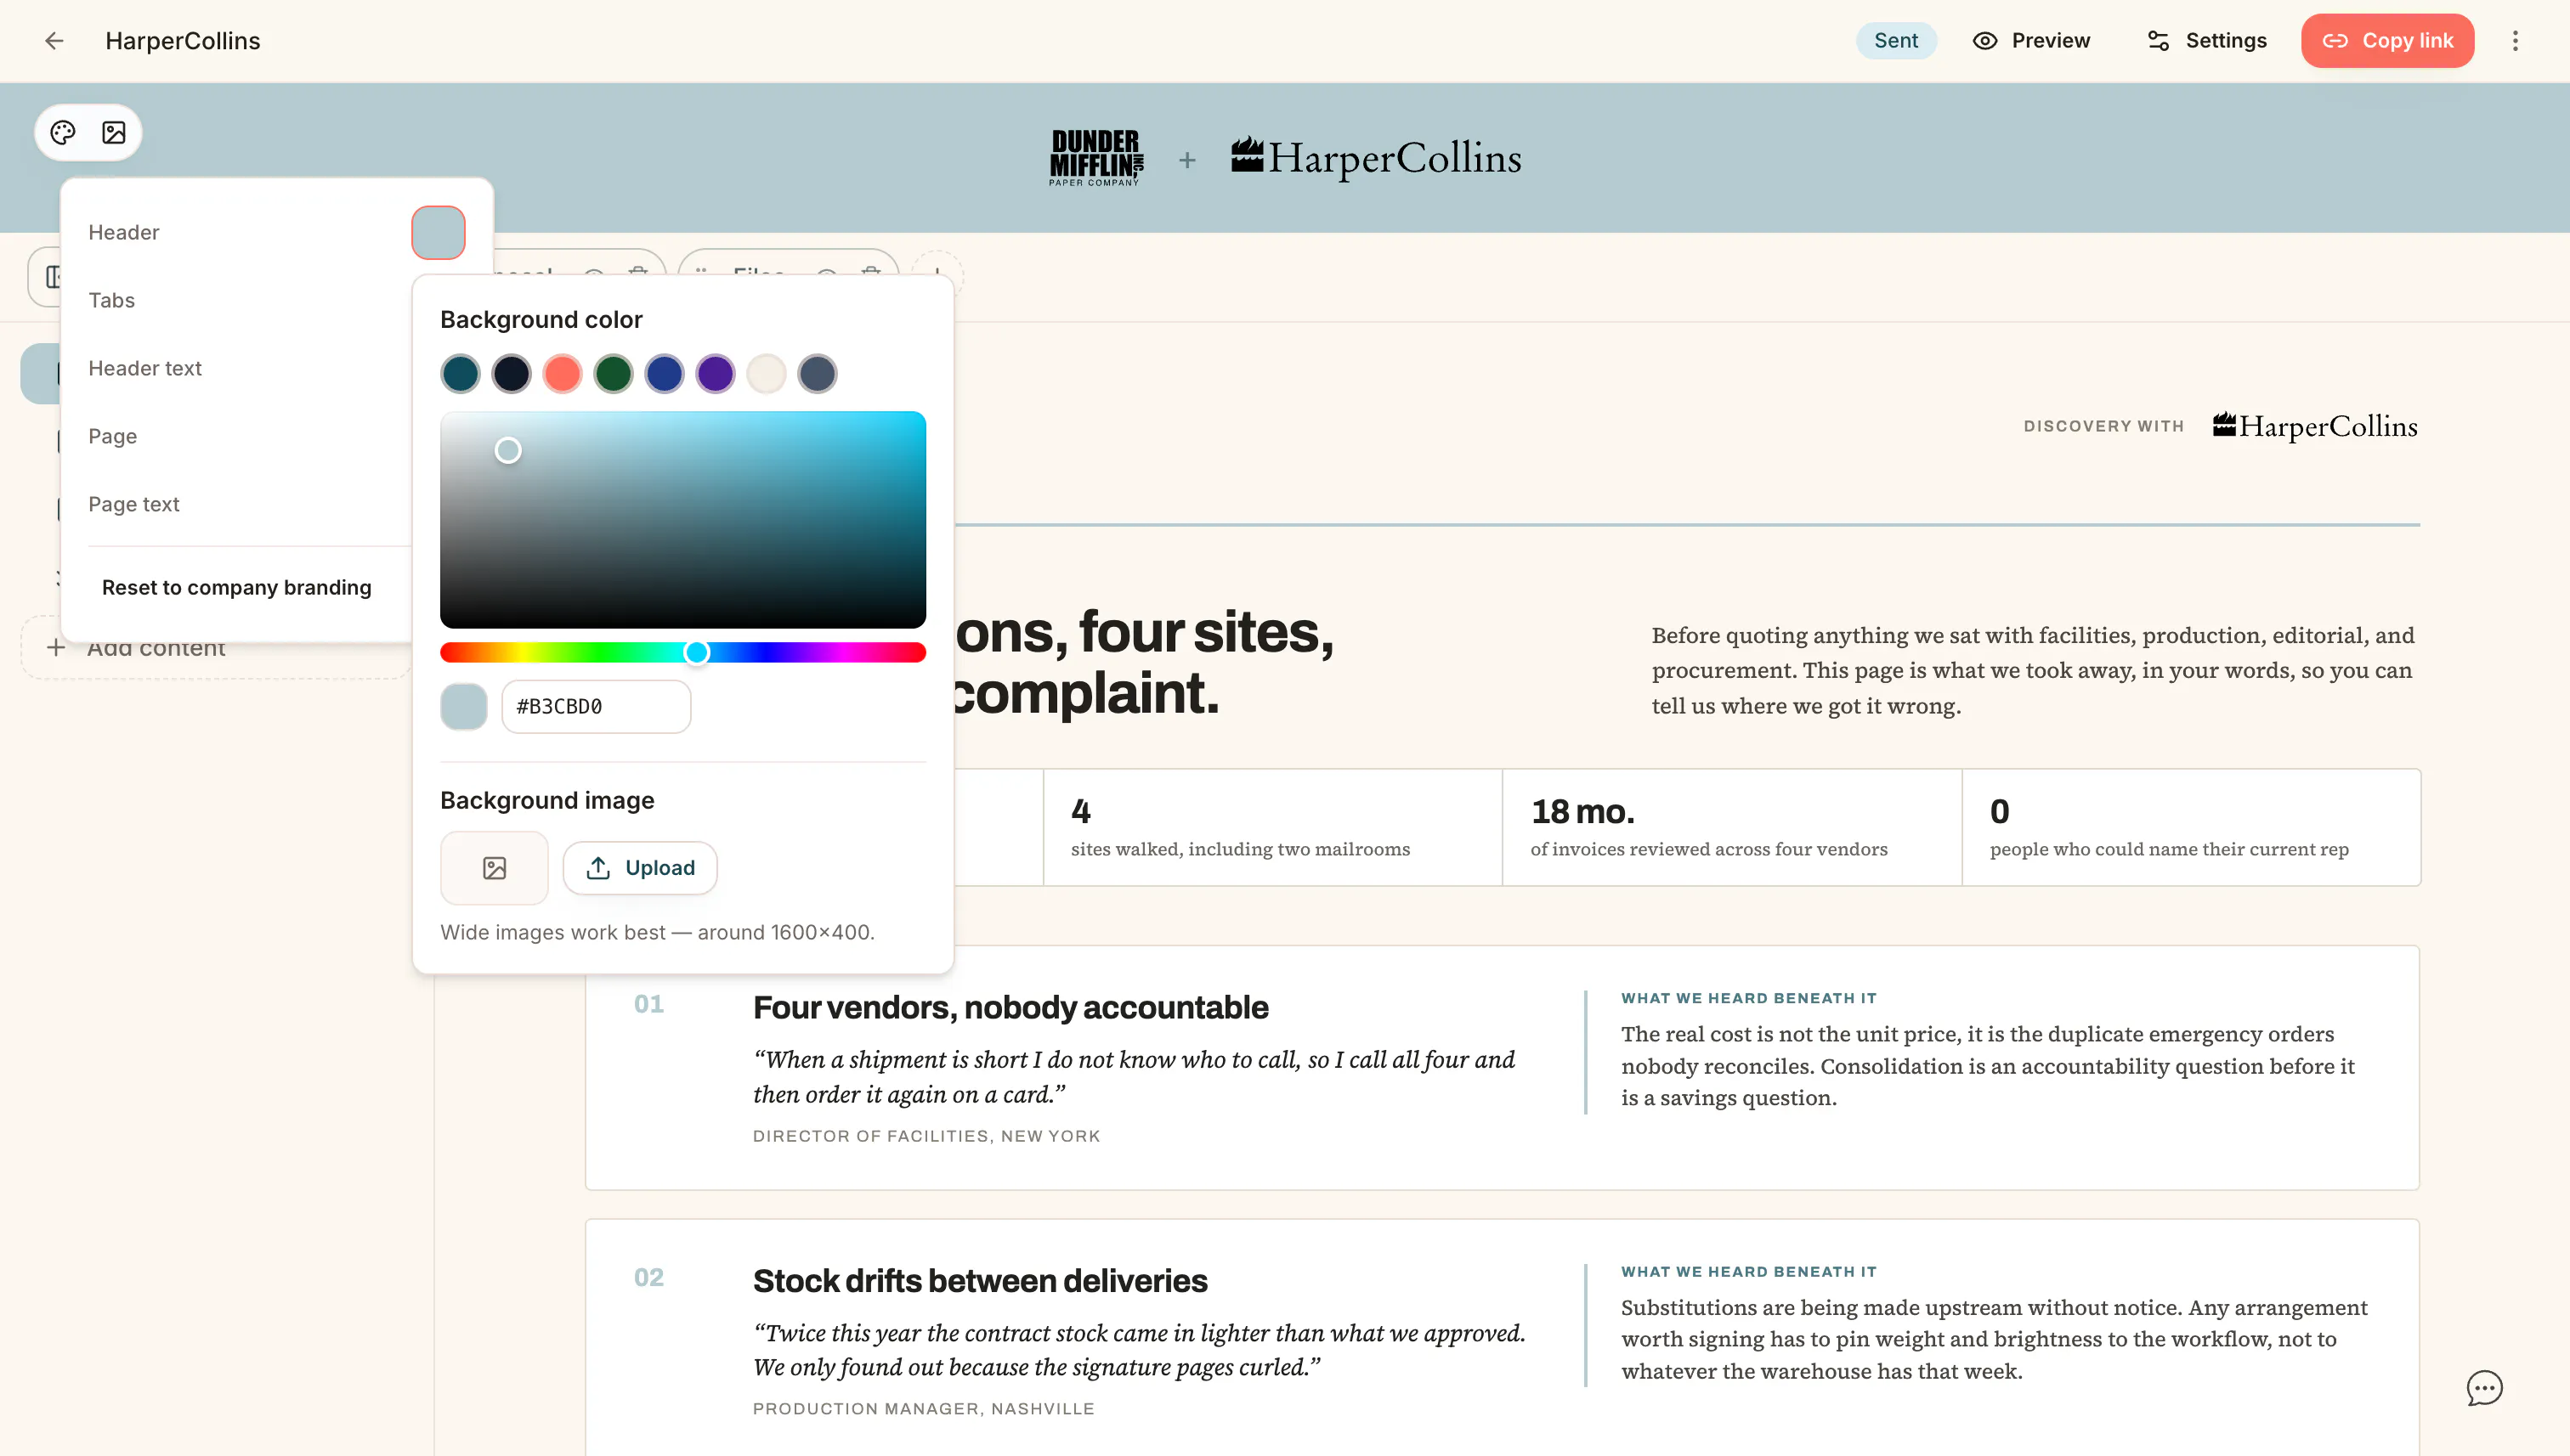Pick the royal blue preset swatch
The width and height of the screenshot is (2570, 1456).
[x=665, y=374]
